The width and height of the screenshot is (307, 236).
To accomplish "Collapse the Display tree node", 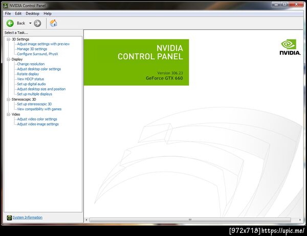I will (x=8, y=59).
